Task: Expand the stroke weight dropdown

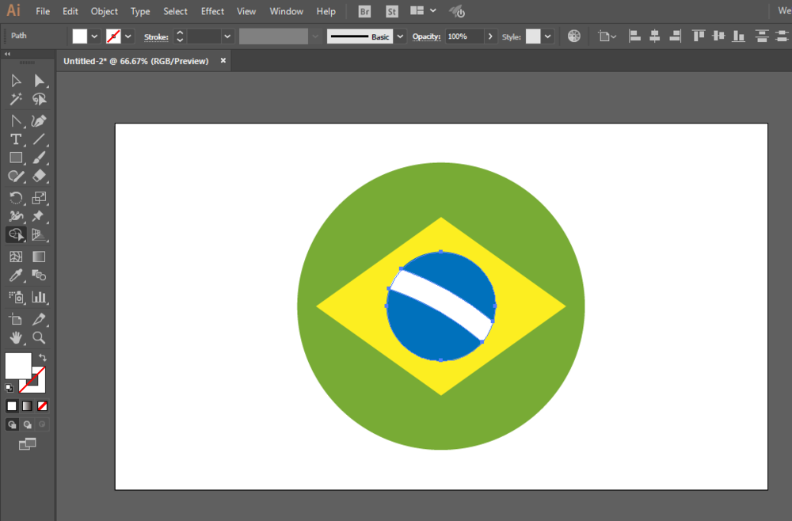Action: (x=227, y=36)
